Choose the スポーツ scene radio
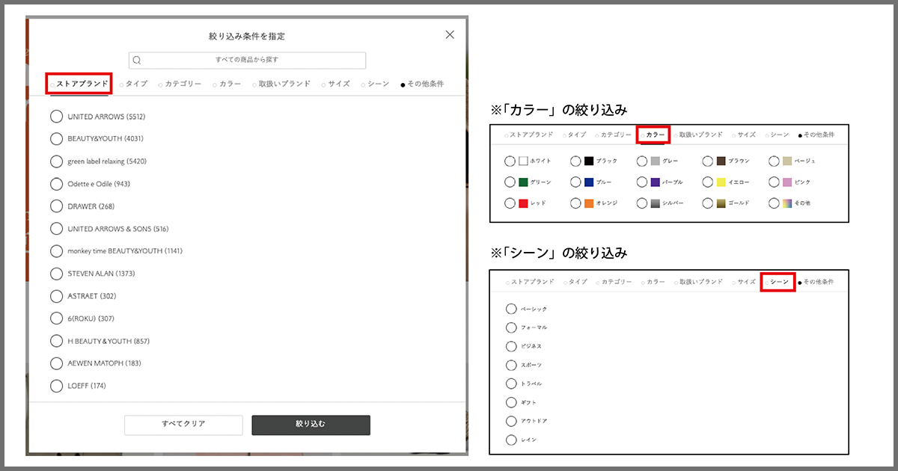898x471 pixels. 511,365
